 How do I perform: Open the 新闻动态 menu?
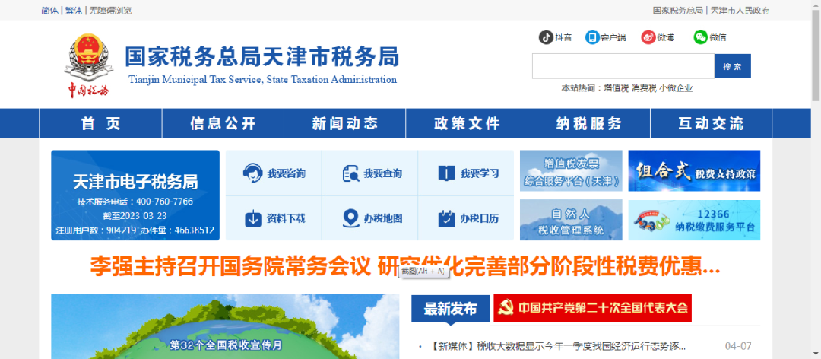[345, 123]
